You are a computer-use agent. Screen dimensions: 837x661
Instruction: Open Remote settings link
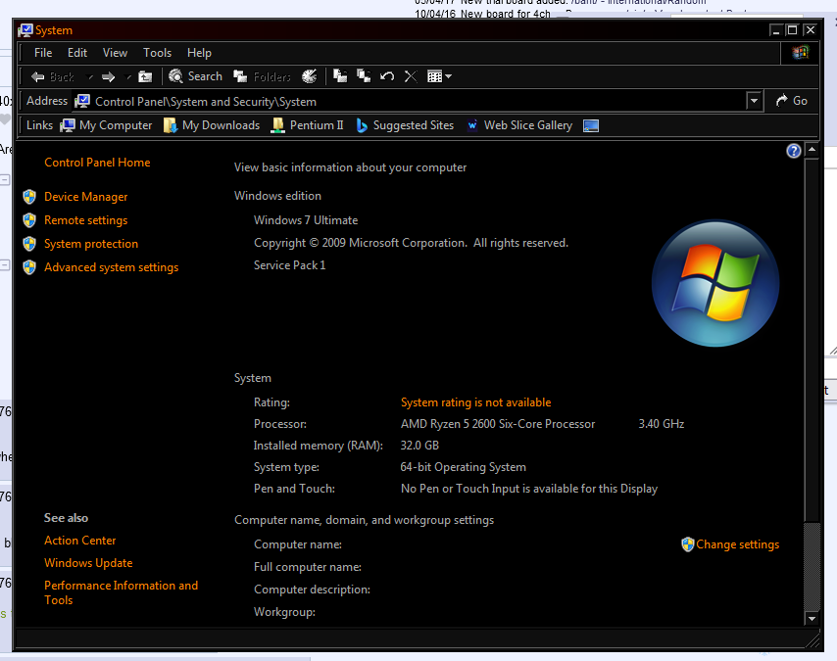point(86,220)
